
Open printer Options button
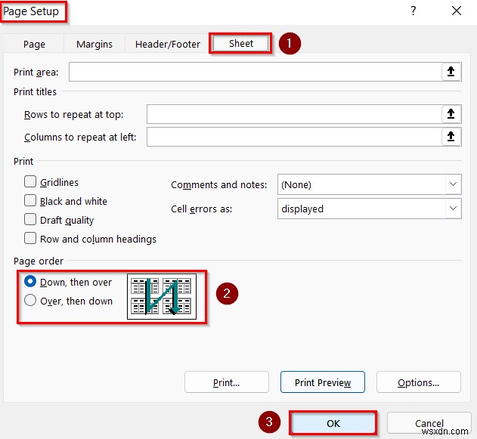coord(418,382)
